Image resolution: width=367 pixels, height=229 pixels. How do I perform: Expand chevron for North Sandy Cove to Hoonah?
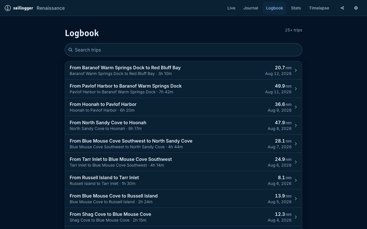pos(296,125)
